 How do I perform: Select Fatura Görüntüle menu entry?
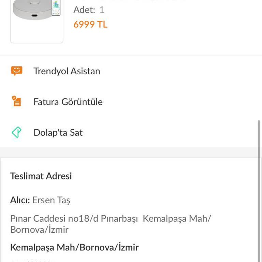tap(131, 102)
